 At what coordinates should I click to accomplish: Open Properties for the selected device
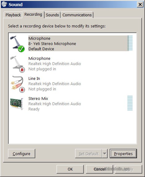(123, 154)
